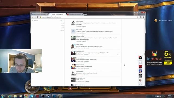Image resolution: width=174 pixels, height=98 pixels.
Task: Focus the vk.com address bar
Action: 88,17
